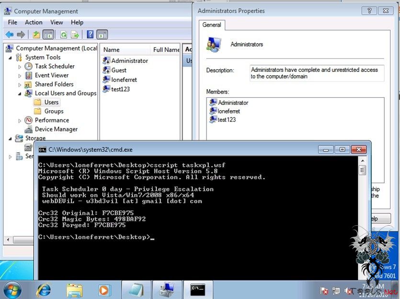Open the Help menu
Screen dimensions: 400x299
(x=77, y=23)
